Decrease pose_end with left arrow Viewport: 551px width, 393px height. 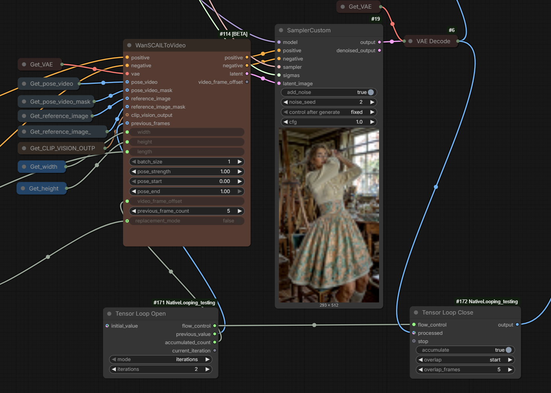tap(134, 191)
